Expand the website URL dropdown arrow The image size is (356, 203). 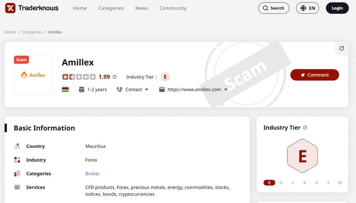click(226, 90)
